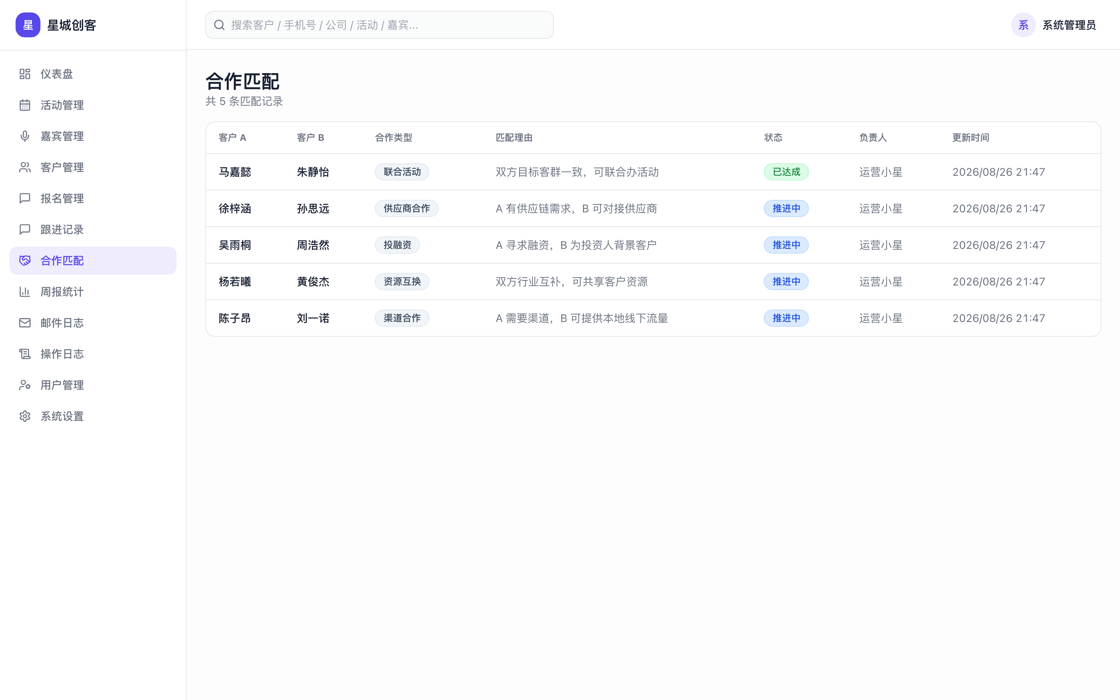
Task: Click the 渠道合作 type tag
Action: click(402, 318)
